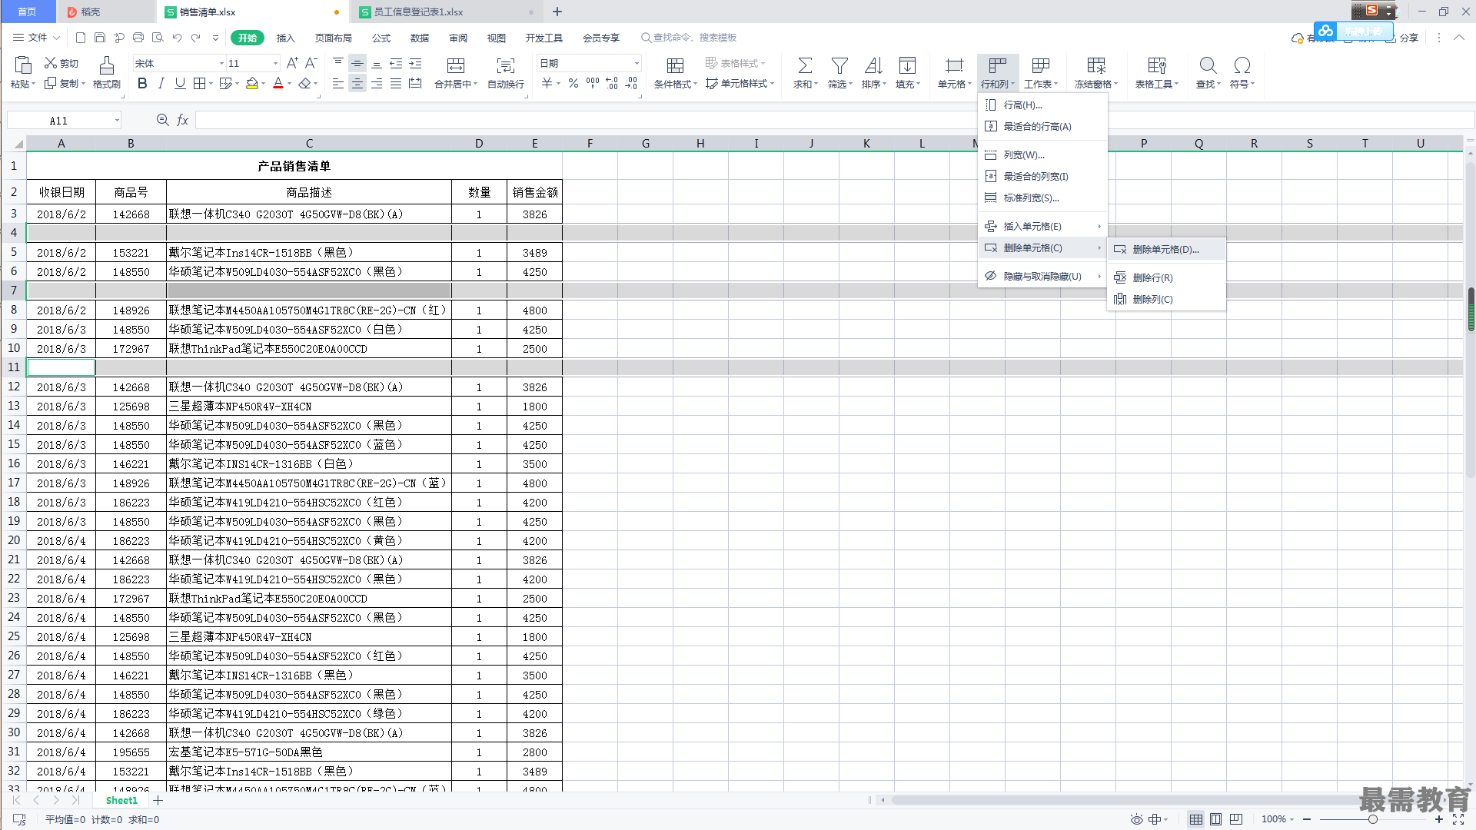
Task: Click the red font color swatch
Action: pos(278,83)
